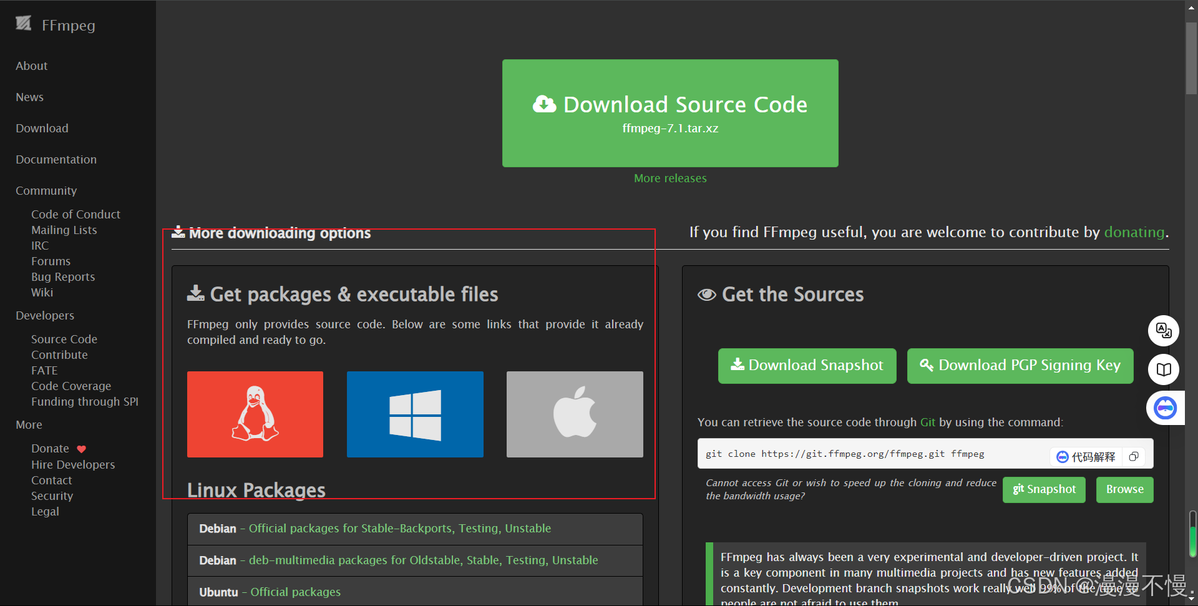Screen dimensions: 1198x606
Task: Open Forums link
Action: [51, 261]
